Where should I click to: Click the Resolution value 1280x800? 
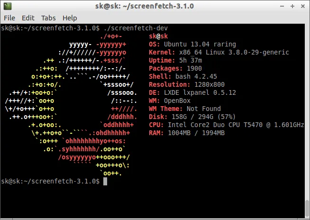[x=210, y=84]
